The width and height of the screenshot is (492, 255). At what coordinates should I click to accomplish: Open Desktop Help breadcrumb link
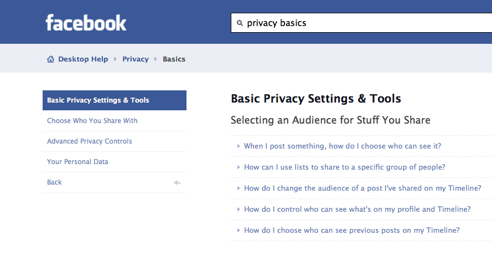(83, 59)
